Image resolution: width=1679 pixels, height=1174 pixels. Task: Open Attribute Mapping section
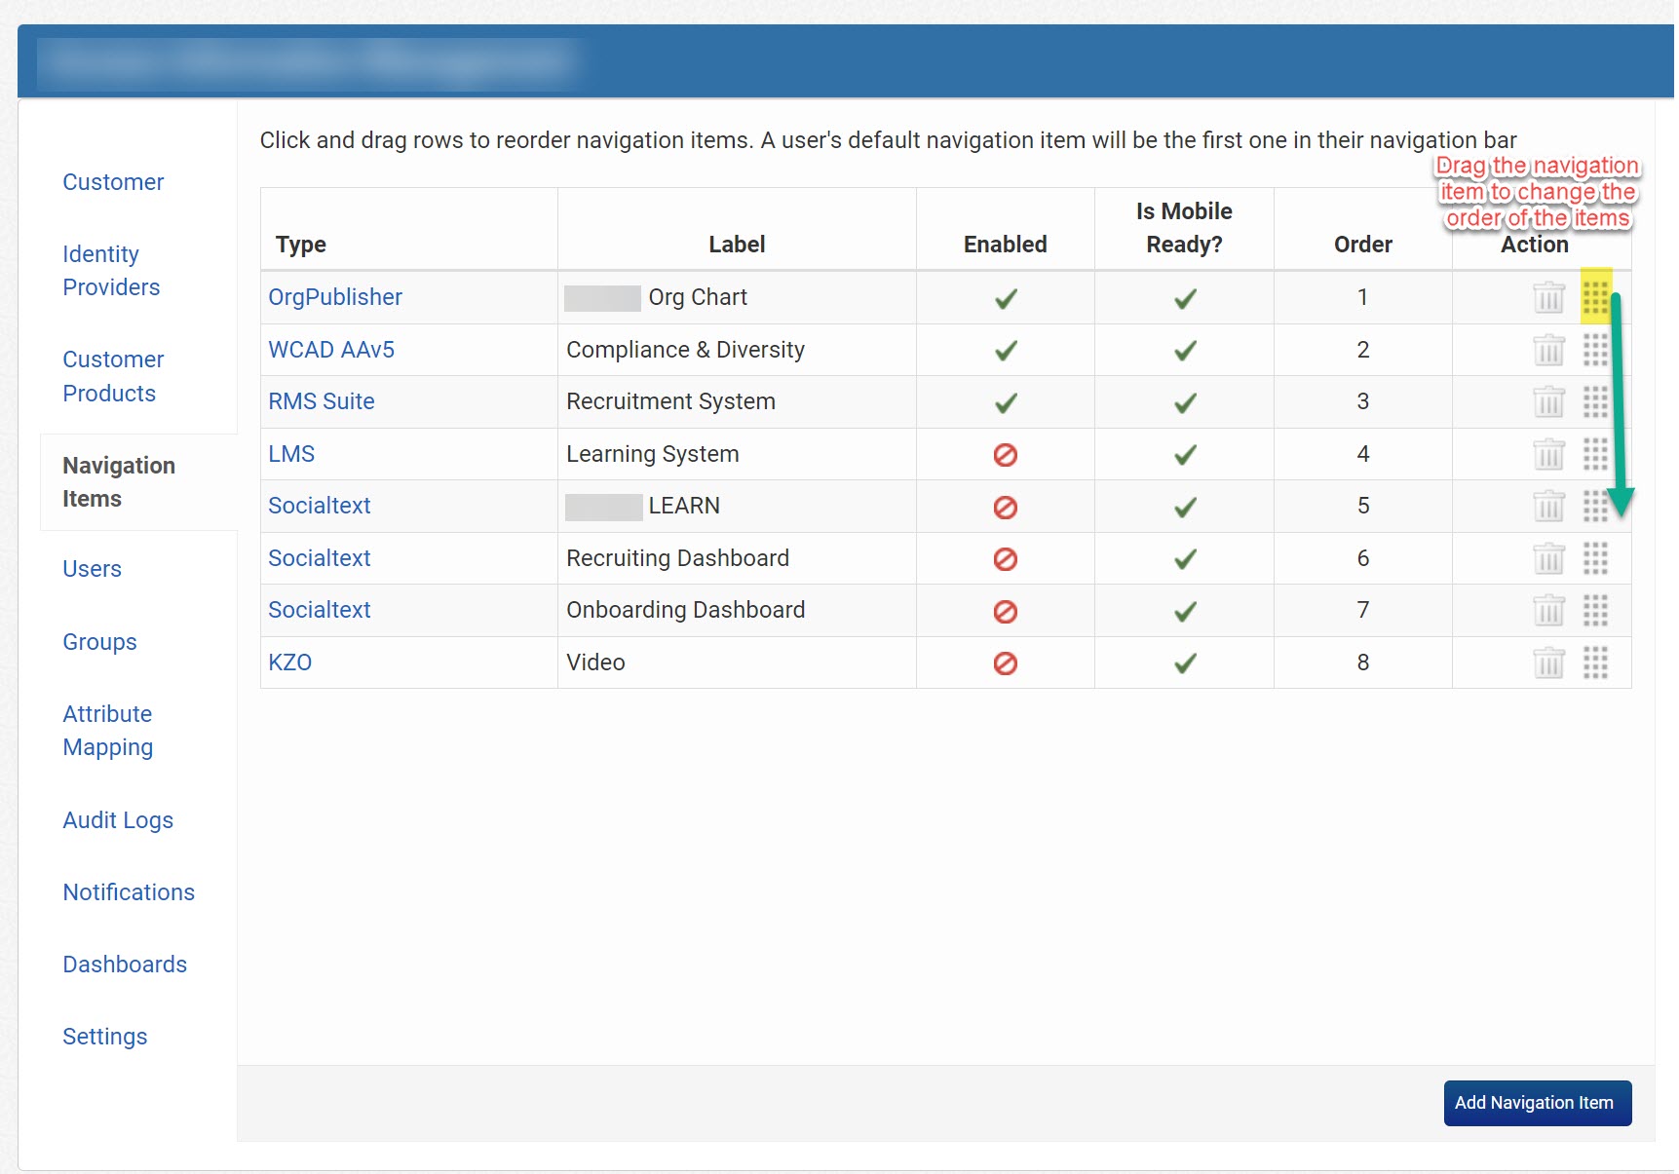click(x=108, y=731)
